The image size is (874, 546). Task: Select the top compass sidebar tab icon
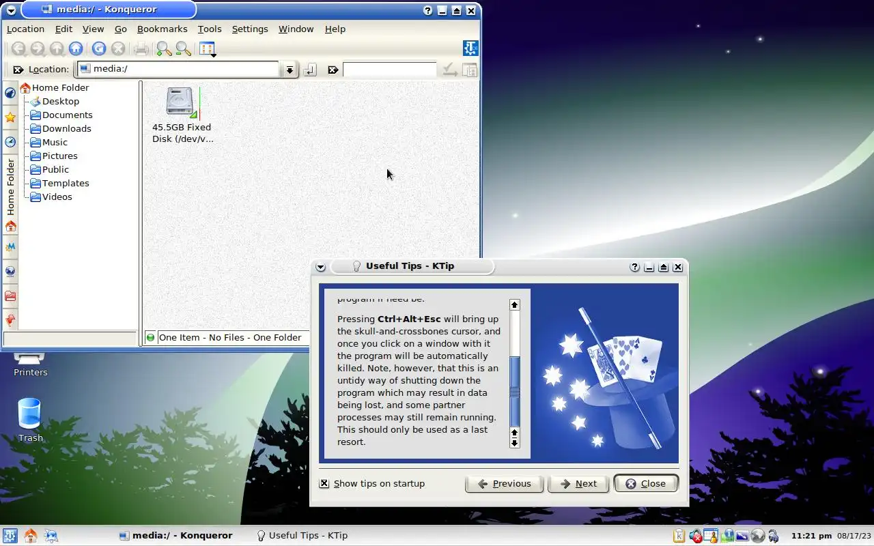(10, 93)
